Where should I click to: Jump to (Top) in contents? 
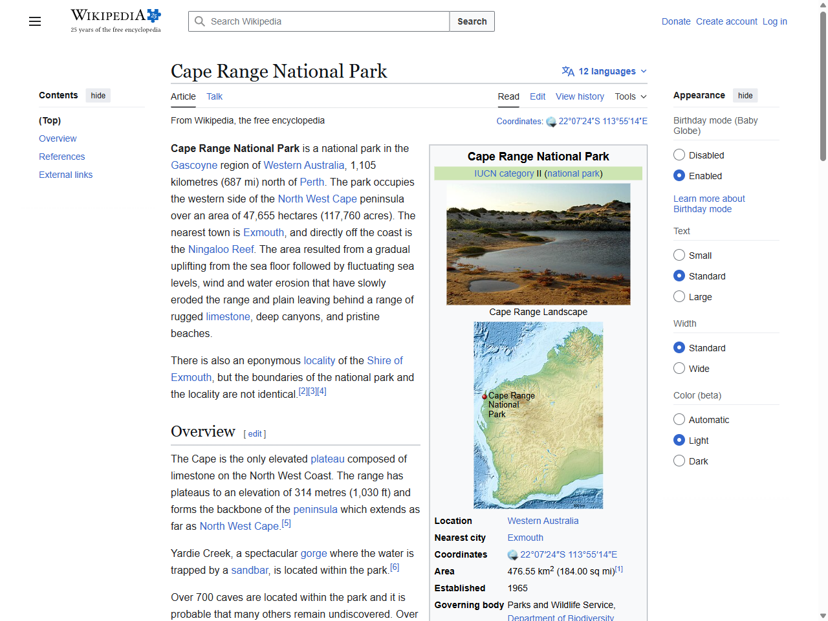(50, 120)
